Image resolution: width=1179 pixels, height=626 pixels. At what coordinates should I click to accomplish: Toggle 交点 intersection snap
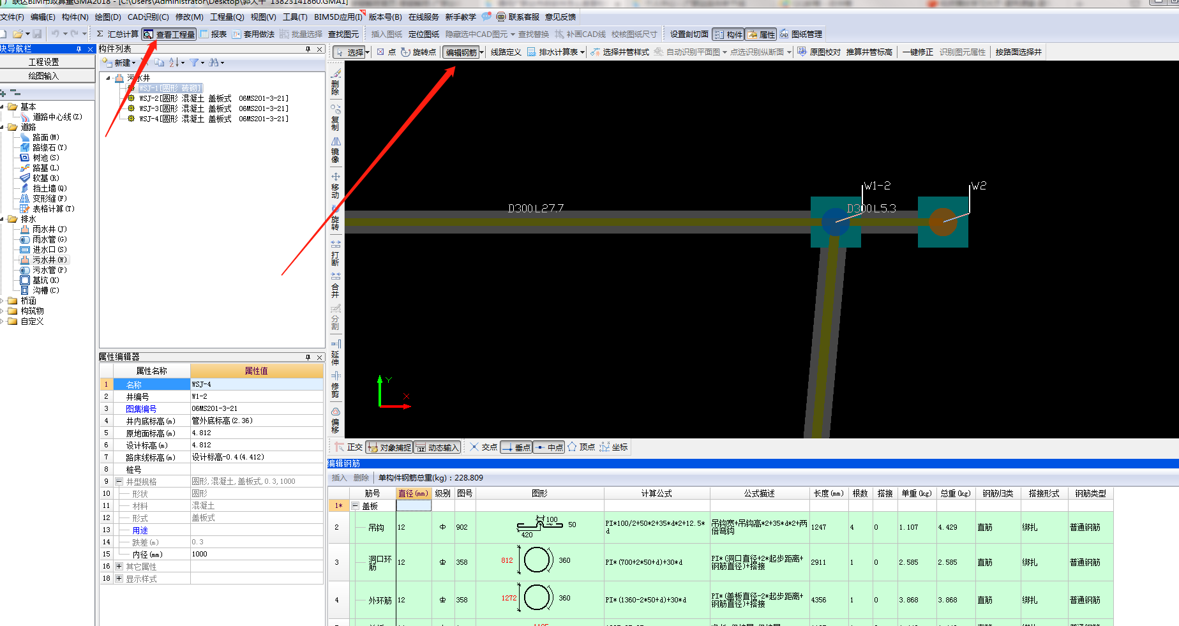point(483,447)
